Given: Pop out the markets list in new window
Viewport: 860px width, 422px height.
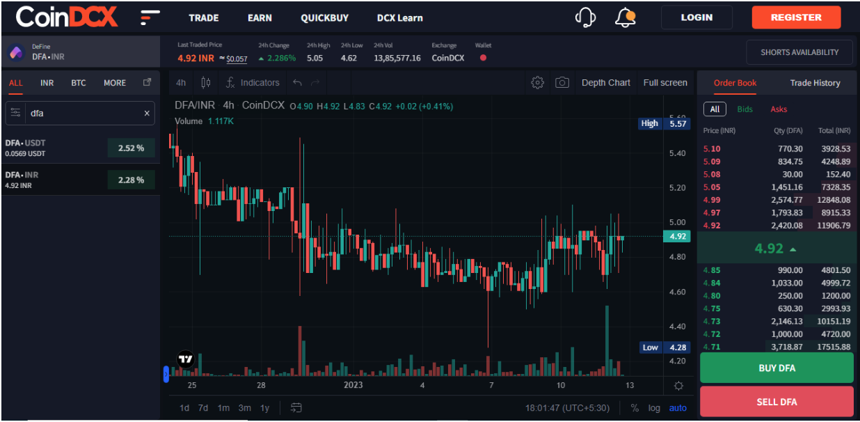Looking at the screenshot, I should (147, 82).
